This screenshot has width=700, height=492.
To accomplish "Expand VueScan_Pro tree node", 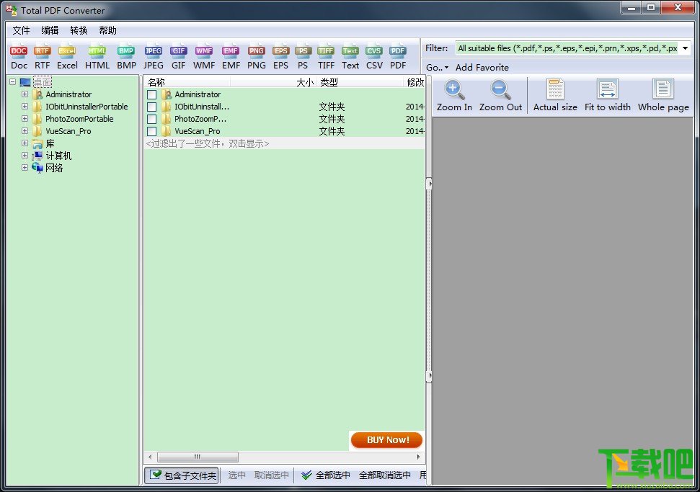I will pos(25,130).
